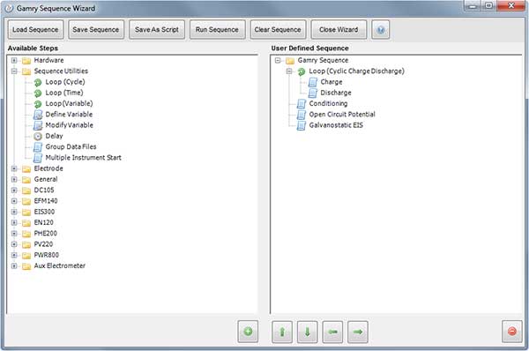Click the Hardware folder icon
Screen dimensions: 529x351
point(26,61)
